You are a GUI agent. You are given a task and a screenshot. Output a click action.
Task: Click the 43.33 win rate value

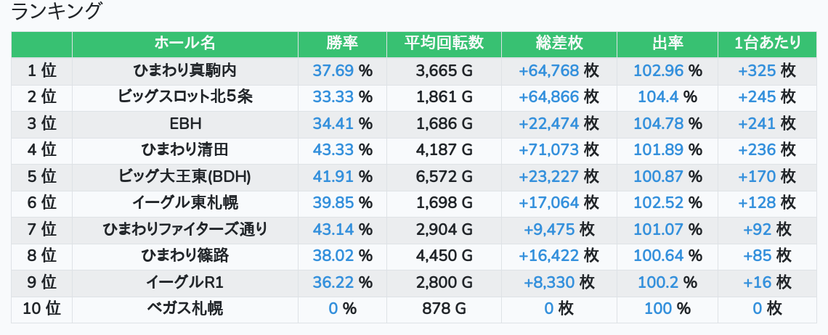[333, 150]
